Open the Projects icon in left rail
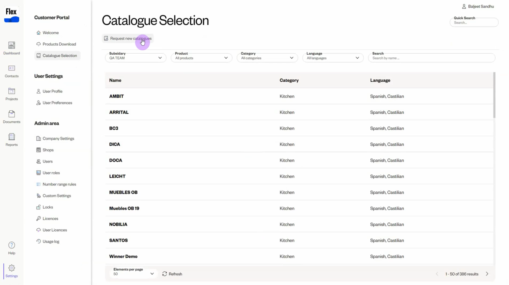The image size is (509, 285). tap(11, 91)
